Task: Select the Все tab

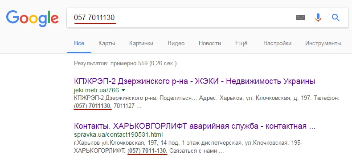Action: coord(79,43)
